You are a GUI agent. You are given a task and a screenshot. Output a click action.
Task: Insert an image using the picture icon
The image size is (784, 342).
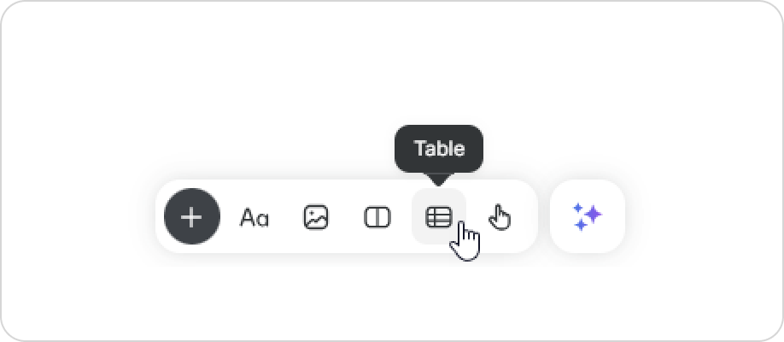click(x=316, y=217)
